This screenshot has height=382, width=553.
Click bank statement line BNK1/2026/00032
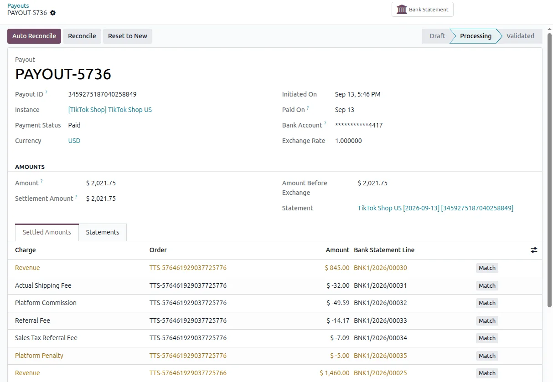[x=380, y=303]
